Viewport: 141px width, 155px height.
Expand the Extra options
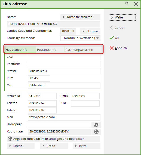click(x=87, y=146)
